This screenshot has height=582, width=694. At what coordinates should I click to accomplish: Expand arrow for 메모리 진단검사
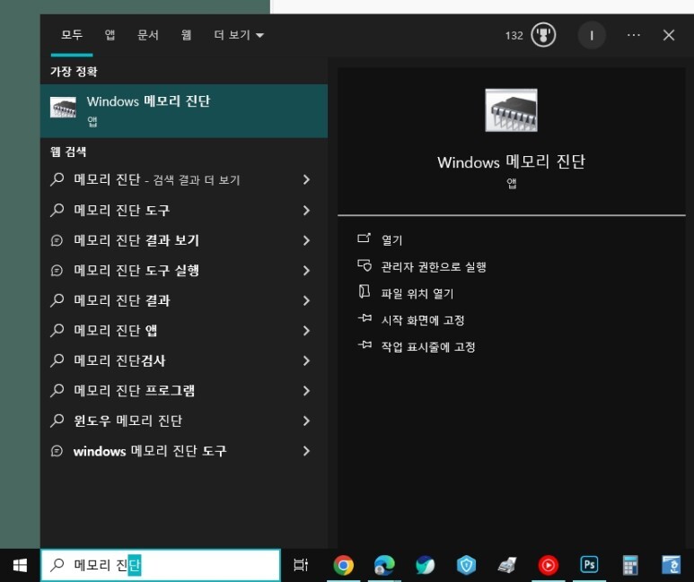pos(306,360)
